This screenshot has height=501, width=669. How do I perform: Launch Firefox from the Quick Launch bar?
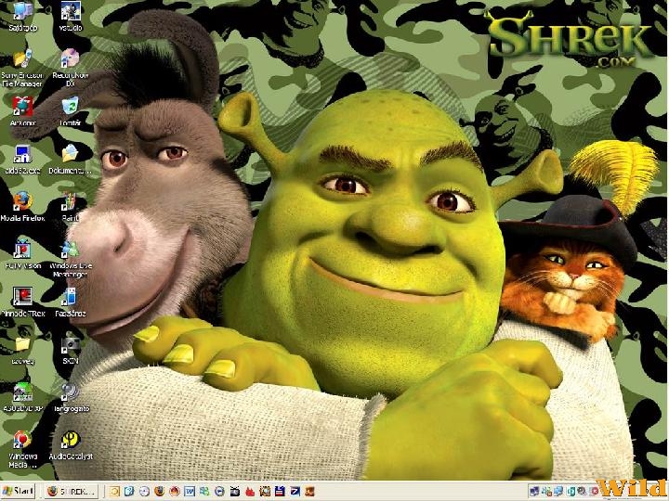159,492
